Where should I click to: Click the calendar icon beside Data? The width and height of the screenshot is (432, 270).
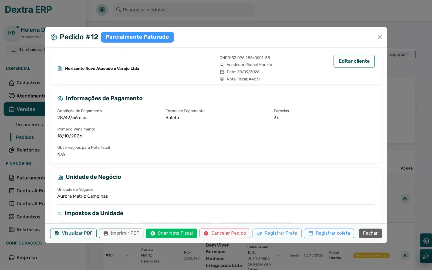[222, 72]
